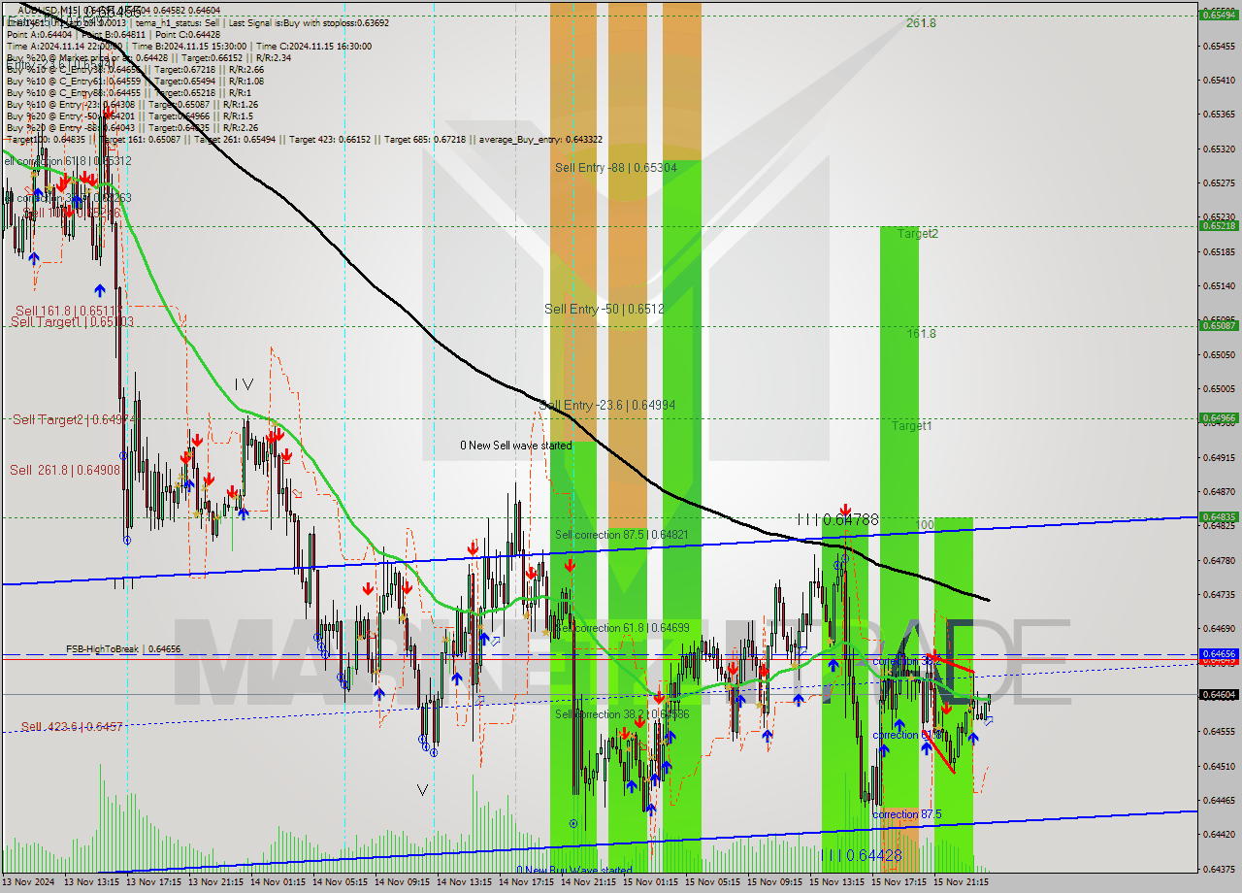Viewport: 1242px width, 893px height.
Task: Click the 'correction 87.5' label
Action: tap(906, 814)
